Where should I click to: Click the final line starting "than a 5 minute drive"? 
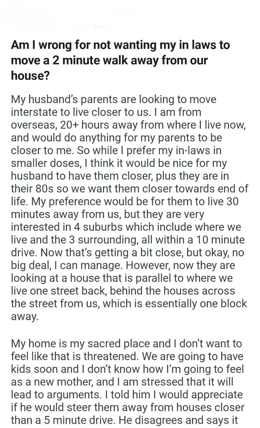pos(124,420)
